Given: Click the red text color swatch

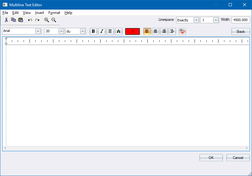Looking at the screenshot, I should (x=133, y=31).
